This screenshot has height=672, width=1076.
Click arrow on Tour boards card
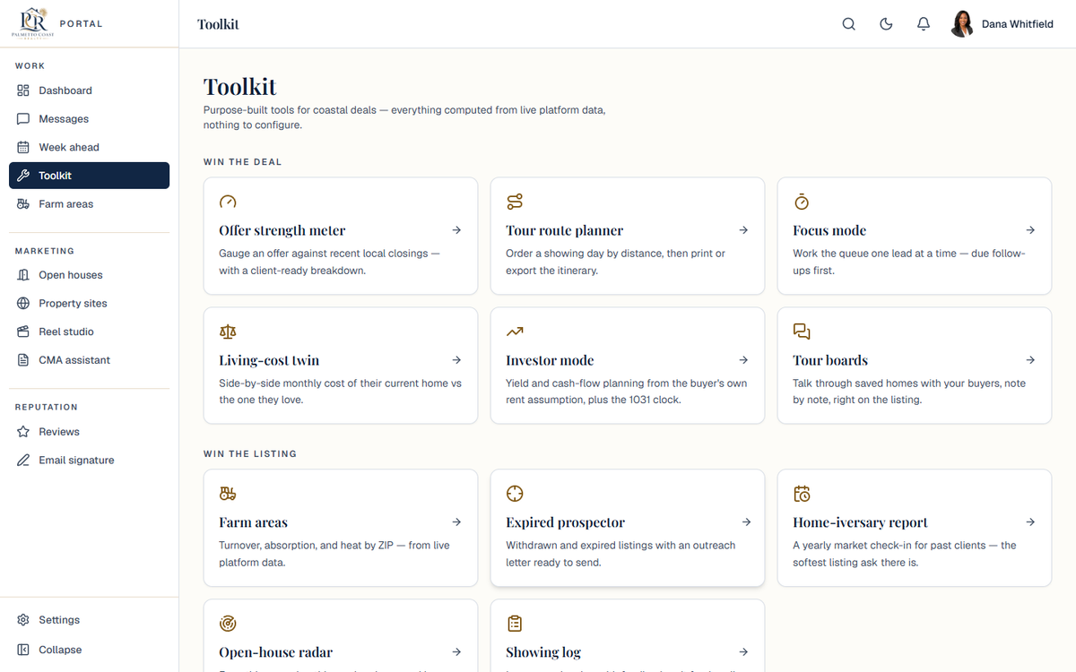1030,360
